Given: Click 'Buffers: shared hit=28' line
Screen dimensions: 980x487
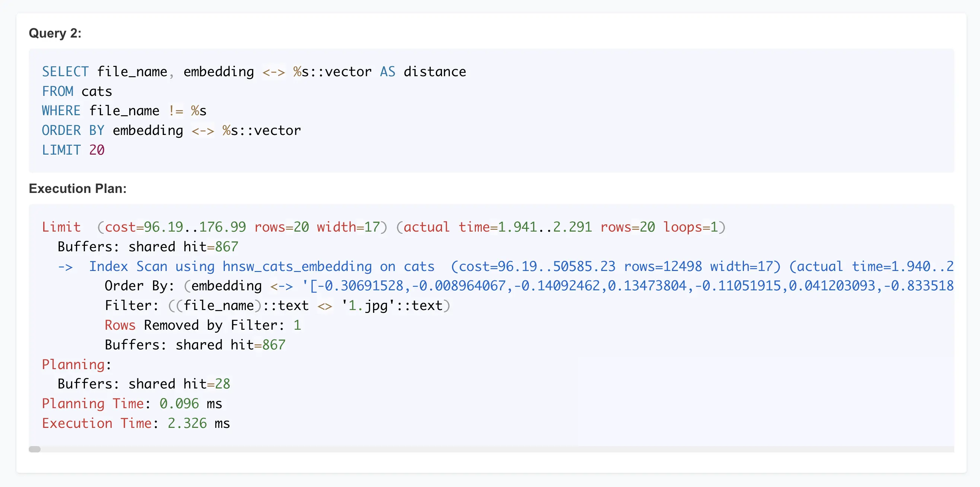Looking at the screenshot, I should tap(144, 384).
